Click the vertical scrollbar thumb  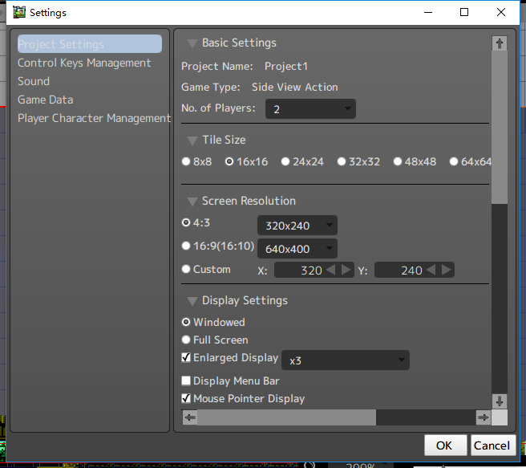click(x=500, y=128)
